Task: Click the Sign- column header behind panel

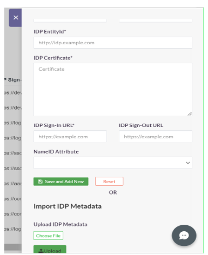Action: 13,80
